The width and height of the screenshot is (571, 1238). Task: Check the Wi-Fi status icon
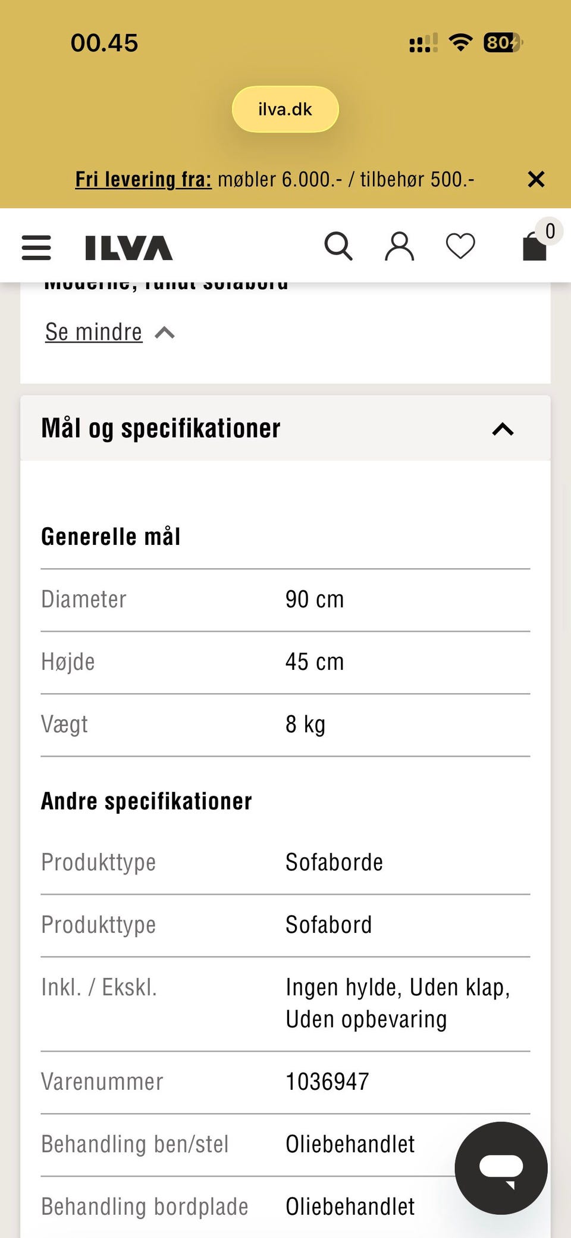click(x=460, y=42)
